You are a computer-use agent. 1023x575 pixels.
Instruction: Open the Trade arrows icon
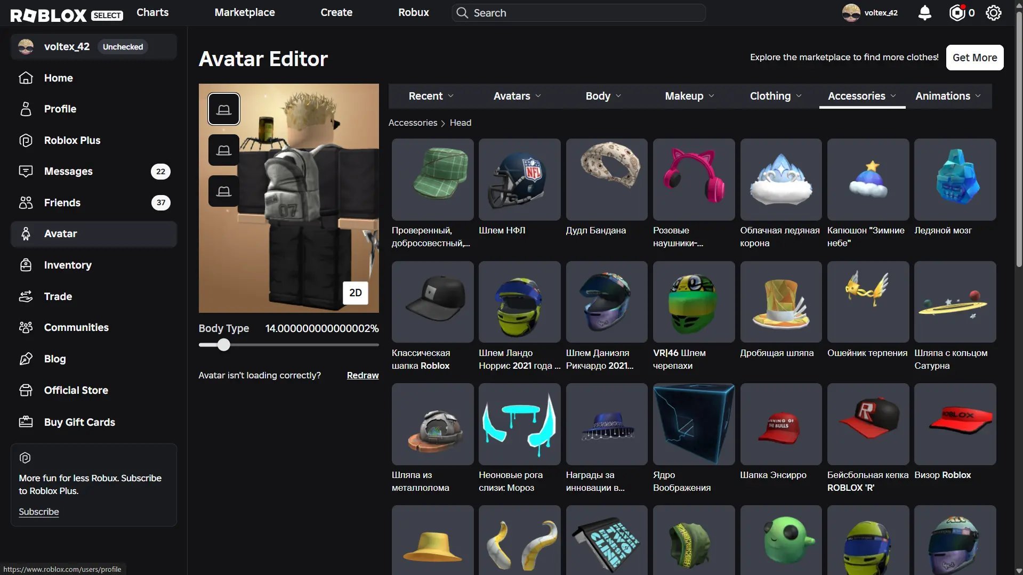[x=26, y=296]
